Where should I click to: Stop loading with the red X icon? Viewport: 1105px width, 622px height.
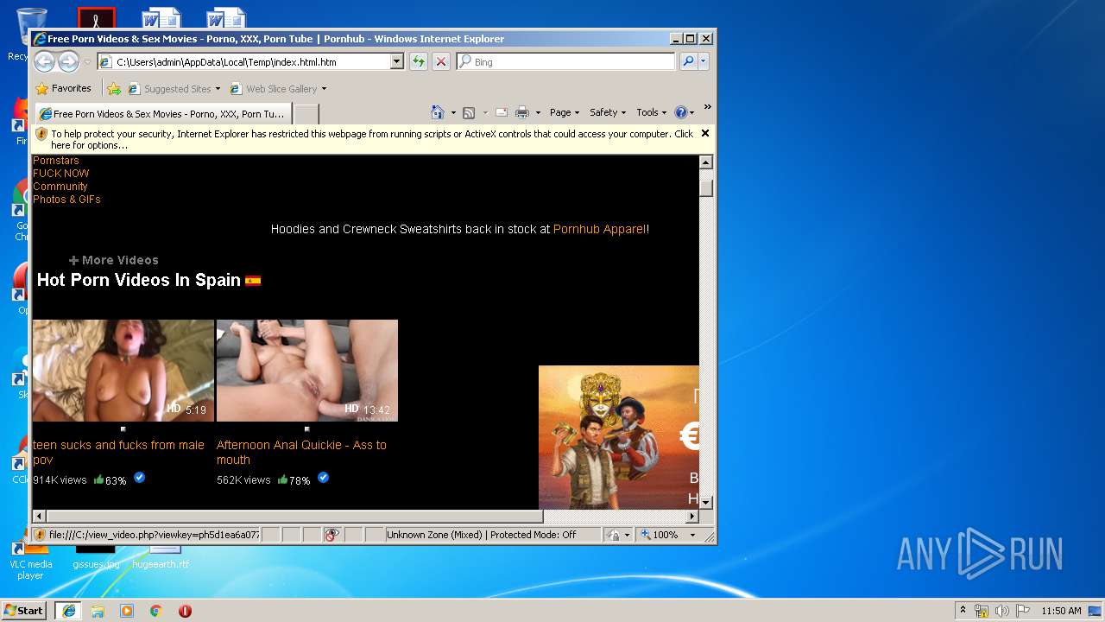(441, 61)
